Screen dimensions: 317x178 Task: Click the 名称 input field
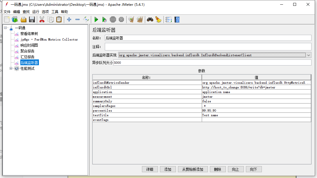(208, 38)
